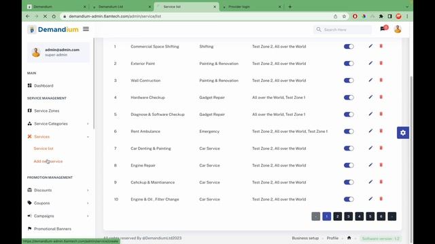
Task: Edit the Rent Ambulance service
Action: (370, 131)
